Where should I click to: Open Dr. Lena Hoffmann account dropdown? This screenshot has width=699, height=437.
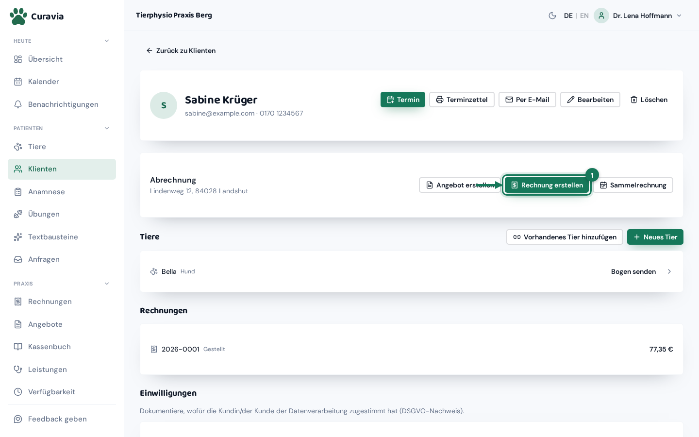(x=638, y=16)
